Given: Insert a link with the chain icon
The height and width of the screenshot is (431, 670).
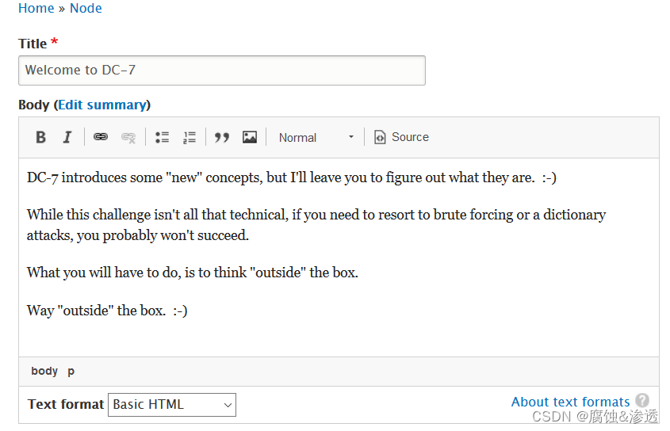Looking at the screenshot, I should 101,137.
